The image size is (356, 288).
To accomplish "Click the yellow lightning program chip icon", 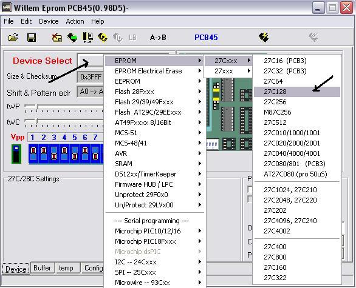I will click(x=264, y=38).
